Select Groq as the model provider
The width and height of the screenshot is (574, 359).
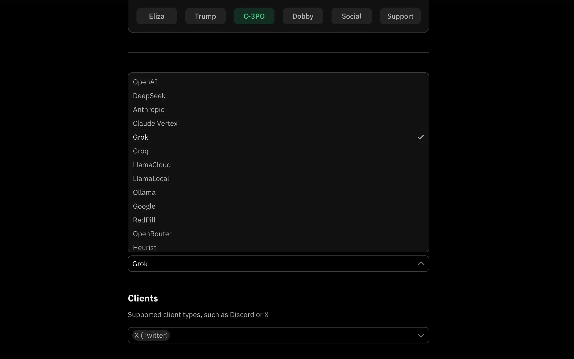point(141,151)
